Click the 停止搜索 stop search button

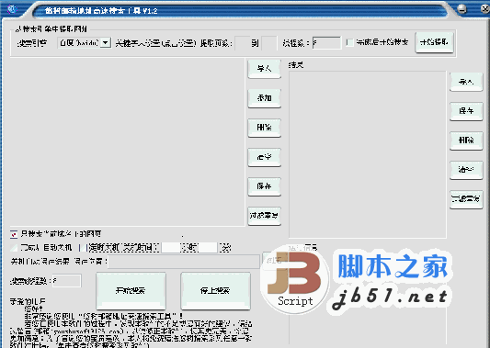pos(216,291)
